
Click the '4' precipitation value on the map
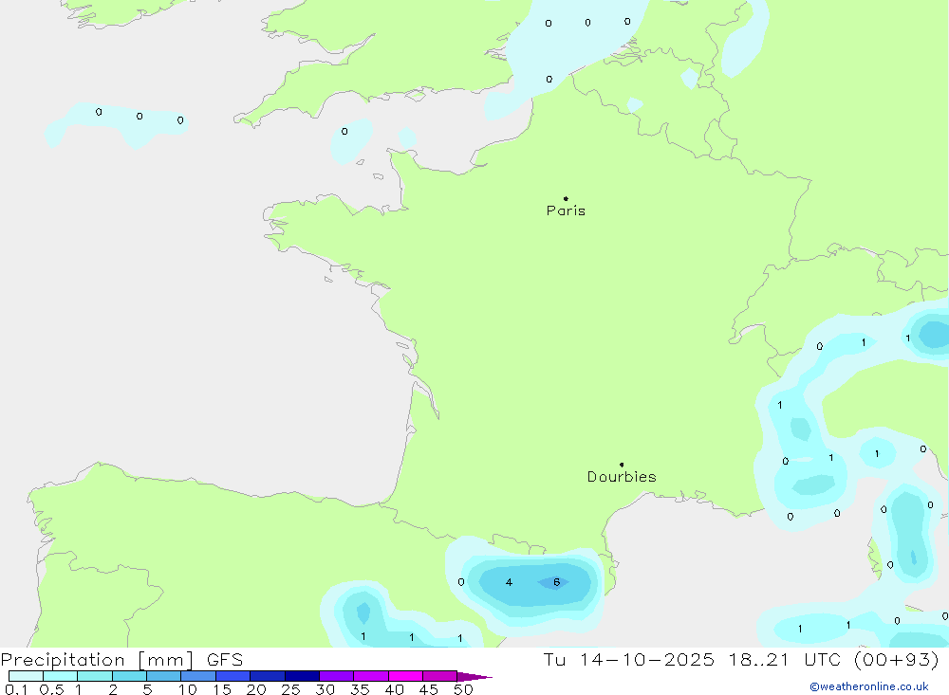(509, 582)
